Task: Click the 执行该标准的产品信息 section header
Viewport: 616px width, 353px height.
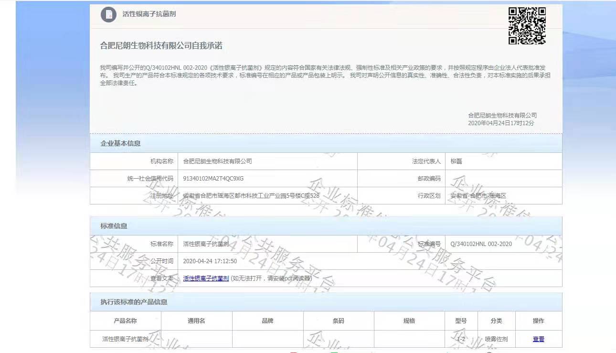Action: click(134, 302)
